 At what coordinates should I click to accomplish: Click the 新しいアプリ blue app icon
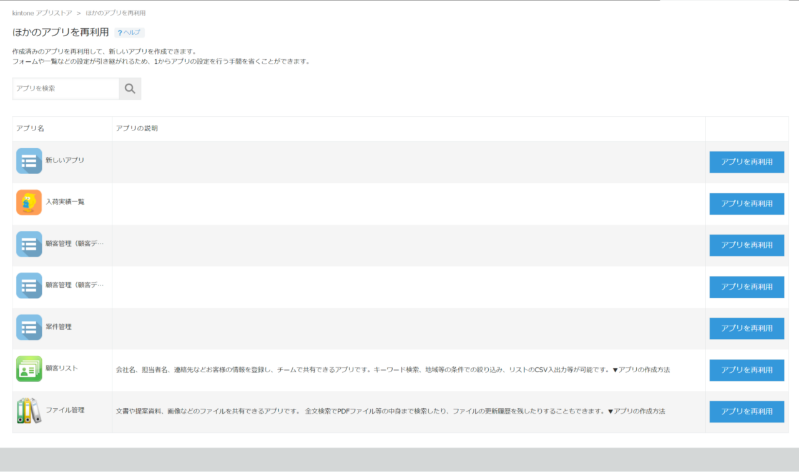coord(29,160)
